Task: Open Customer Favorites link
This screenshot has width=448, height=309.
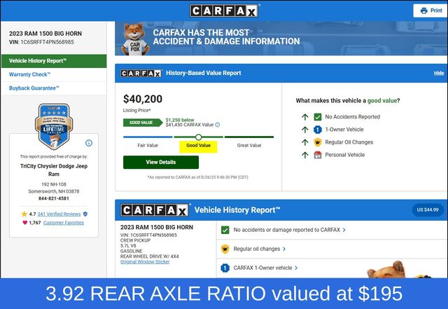Action: coord(64,223)
